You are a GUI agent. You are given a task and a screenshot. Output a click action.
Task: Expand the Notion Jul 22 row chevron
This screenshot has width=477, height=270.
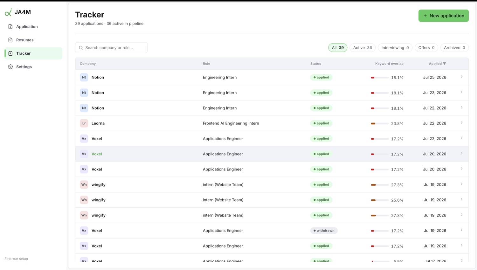[461, 107]
